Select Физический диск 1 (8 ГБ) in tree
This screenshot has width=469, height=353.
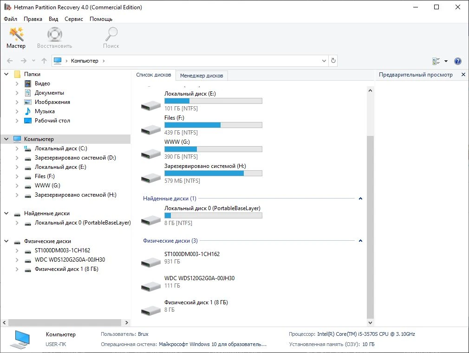[66, 269]
